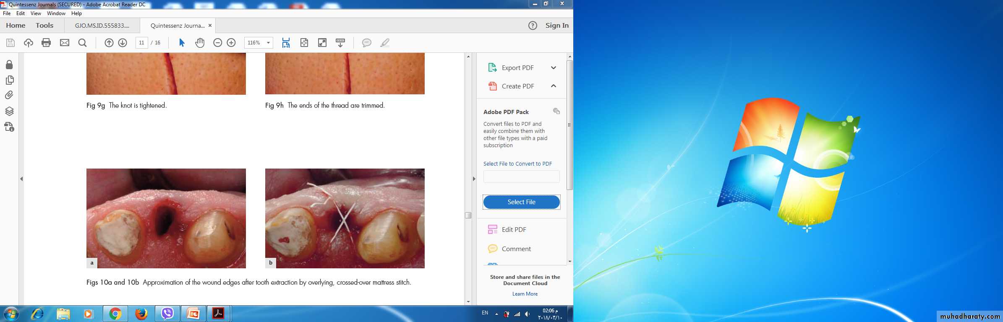This screenshot has height=322, width=1003.
Task: Open the Find text magnifier tool
Action: [83, 43]
